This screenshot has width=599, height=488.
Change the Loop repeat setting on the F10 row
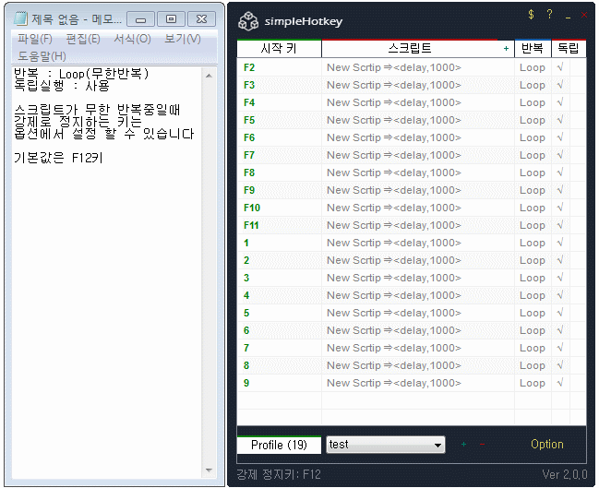[x=533, y=208]
